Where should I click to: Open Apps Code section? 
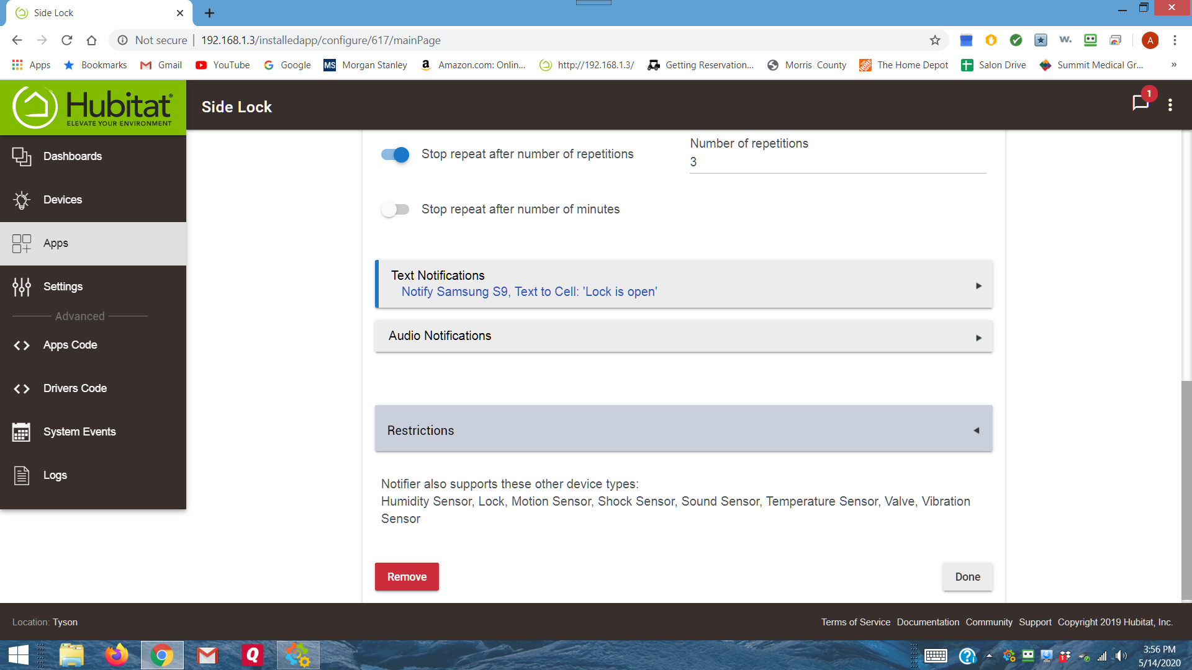93,345
